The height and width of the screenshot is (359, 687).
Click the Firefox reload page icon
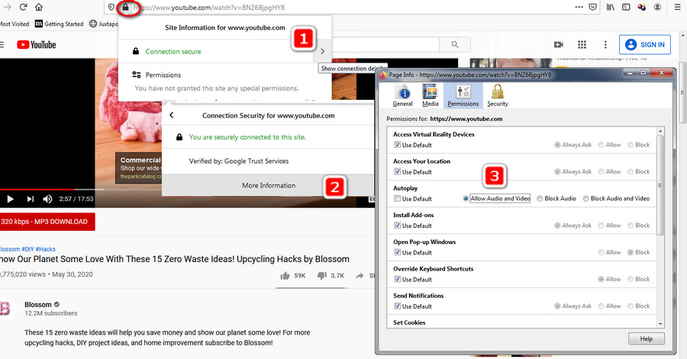[x=22, y=7]
